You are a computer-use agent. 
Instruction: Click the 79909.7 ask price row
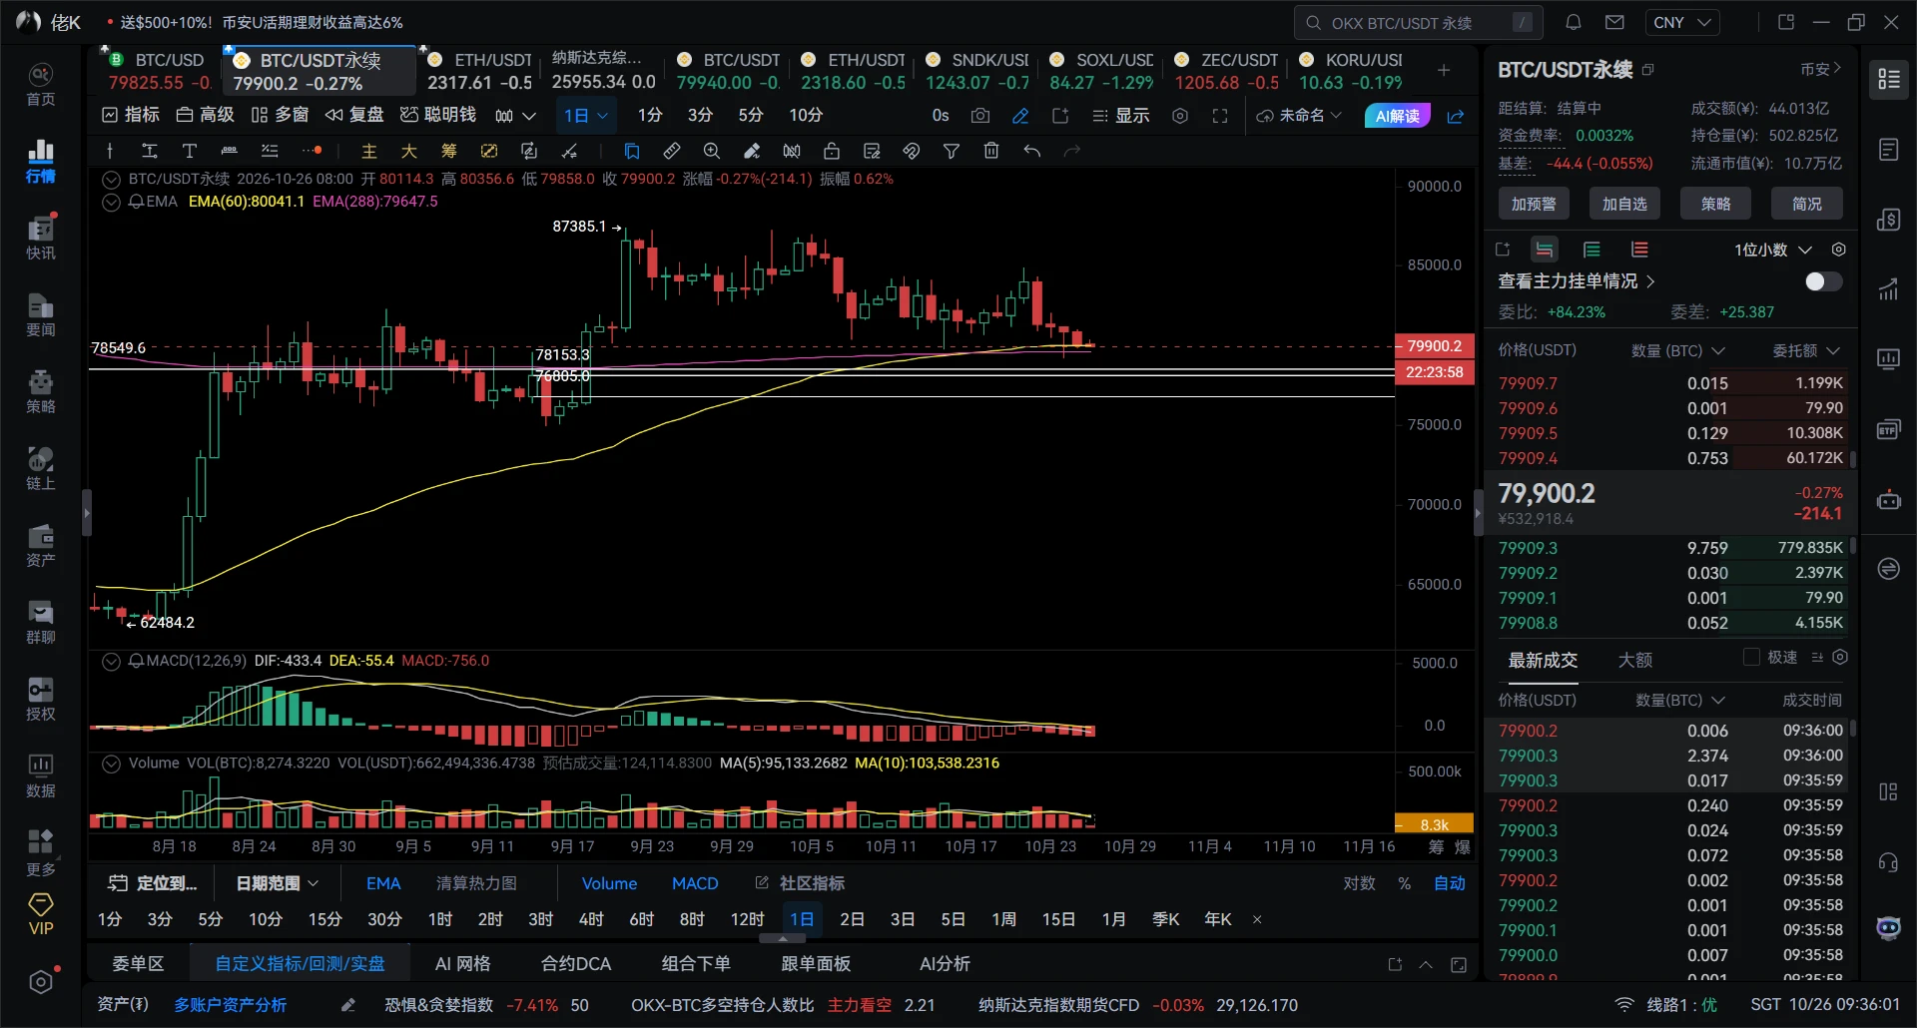[x=1670, y=383]
